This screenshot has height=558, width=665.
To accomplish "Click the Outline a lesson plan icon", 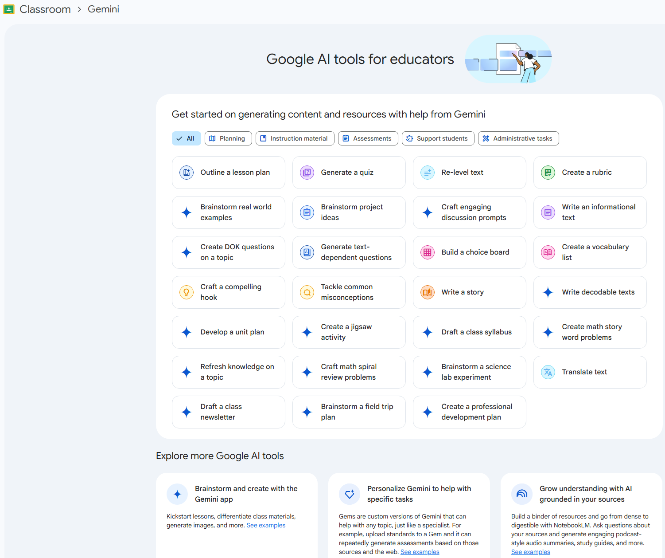I will 187,173.
